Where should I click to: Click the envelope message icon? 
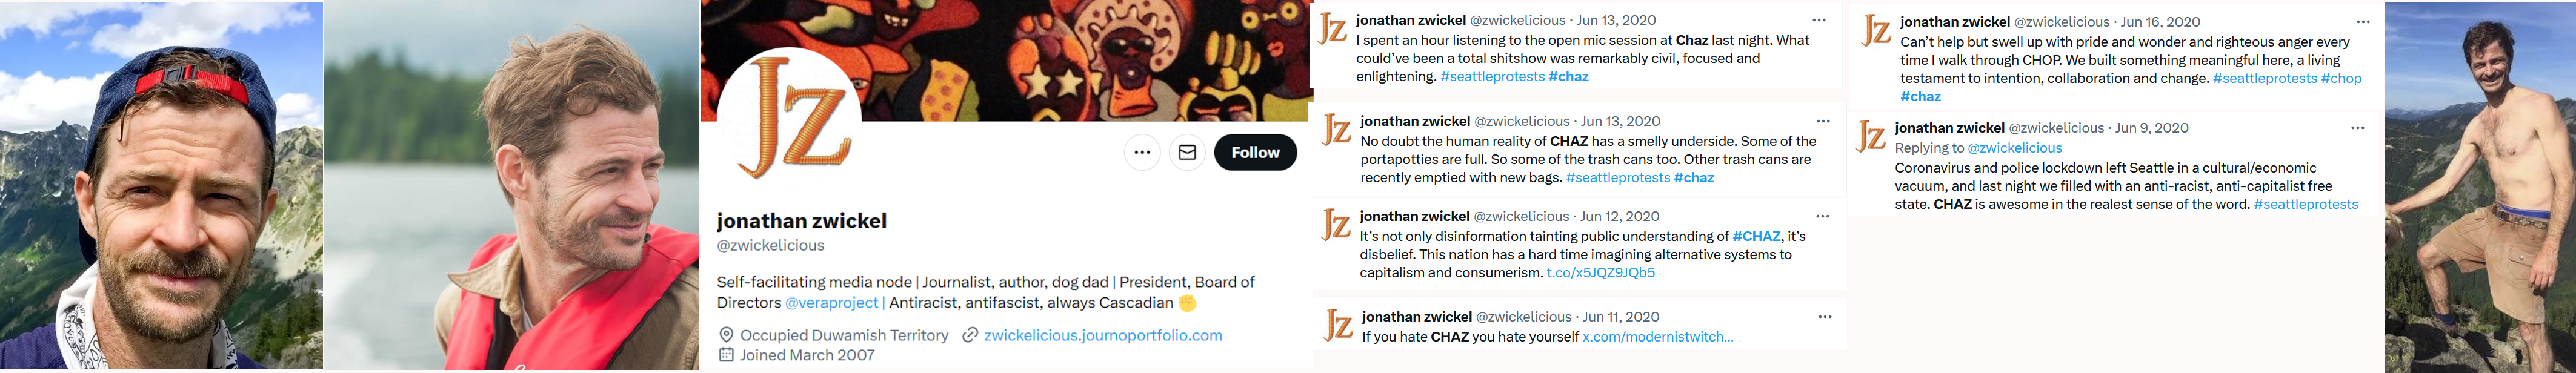tap(1187, 152)
